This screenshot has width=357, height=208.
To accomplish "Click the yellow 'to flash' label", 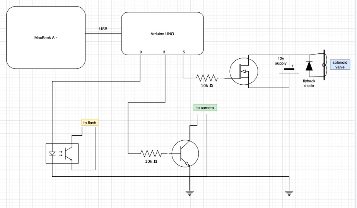I will [x=90, y=123].
